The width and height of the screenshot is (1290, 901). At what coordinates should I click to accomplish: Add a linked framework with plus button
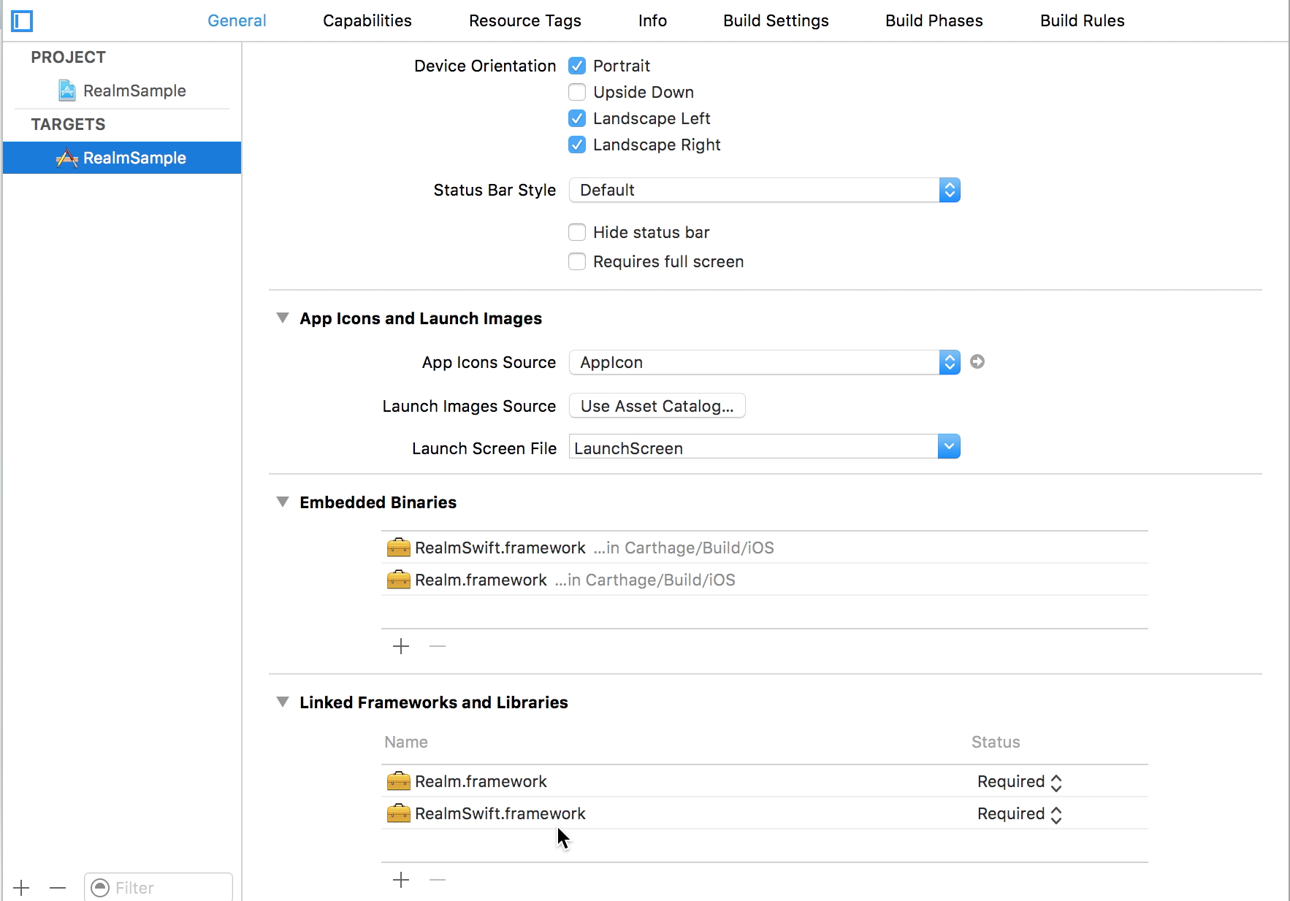[401, 880]
